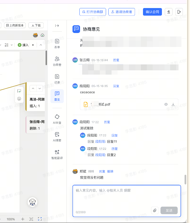Image resolution: width=190 pixels, height=223 pixels.
Task: Attach a file with paperclip icon
Action: pyautogui.click(x=155, y=210)
